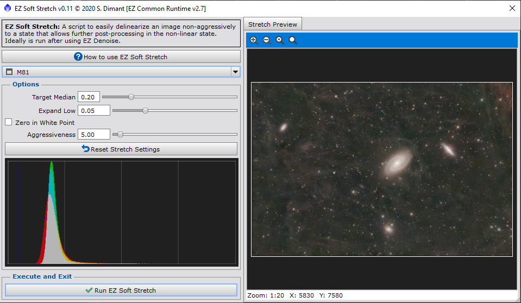Click the zoom-to-fit magnifier with square
Image resolution: width=521 pixels, height=303 pixels.
[280, 40]
